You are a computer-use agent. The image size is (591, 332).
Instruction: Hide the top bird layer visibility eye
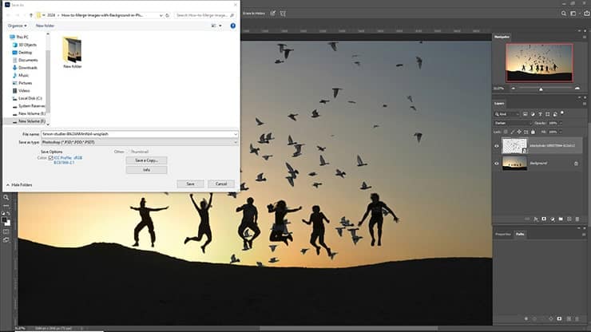click(x=498, y=145)
